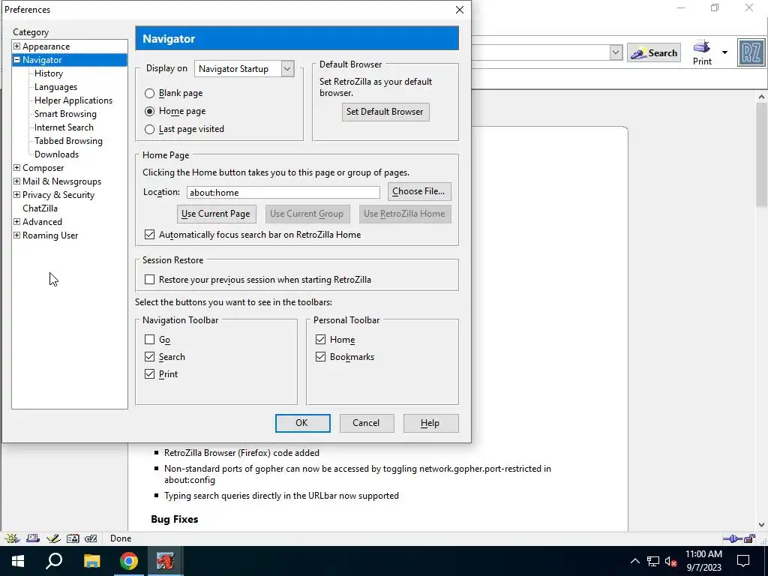Screen dimensions: 768x576
Task: Select the Last page visited option
Action: pyautogui.click(x=149, y=129)
